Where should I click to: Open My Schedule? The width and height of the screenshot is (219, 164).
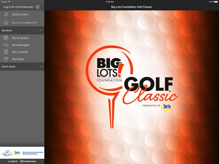[22, 38]
